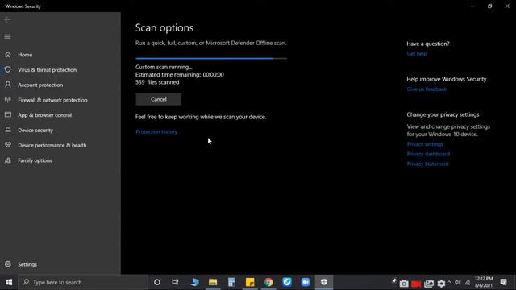Click the 'Custom scan running...' status text
The width and height of the screenshot is (516, 290).
click(x=164, y=67)
